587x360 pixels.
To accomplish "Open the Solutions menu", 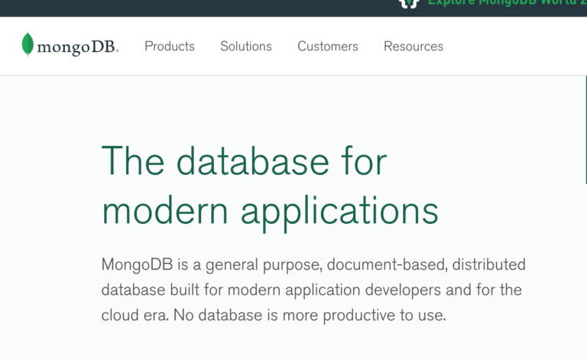I will 246,47.
